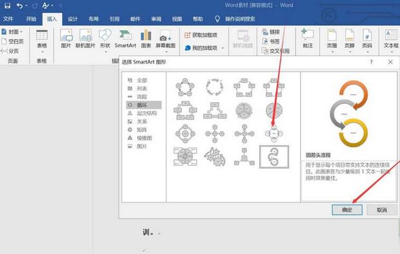Select the 棱锥图 category in SmartArt dialog

coord(144,138)
